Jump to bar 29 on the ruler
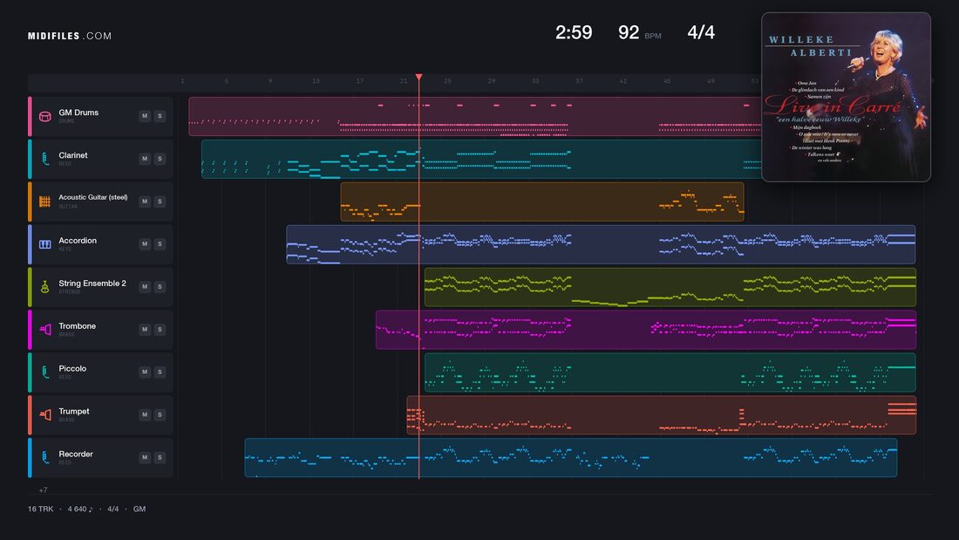 [x=491, y=81]
